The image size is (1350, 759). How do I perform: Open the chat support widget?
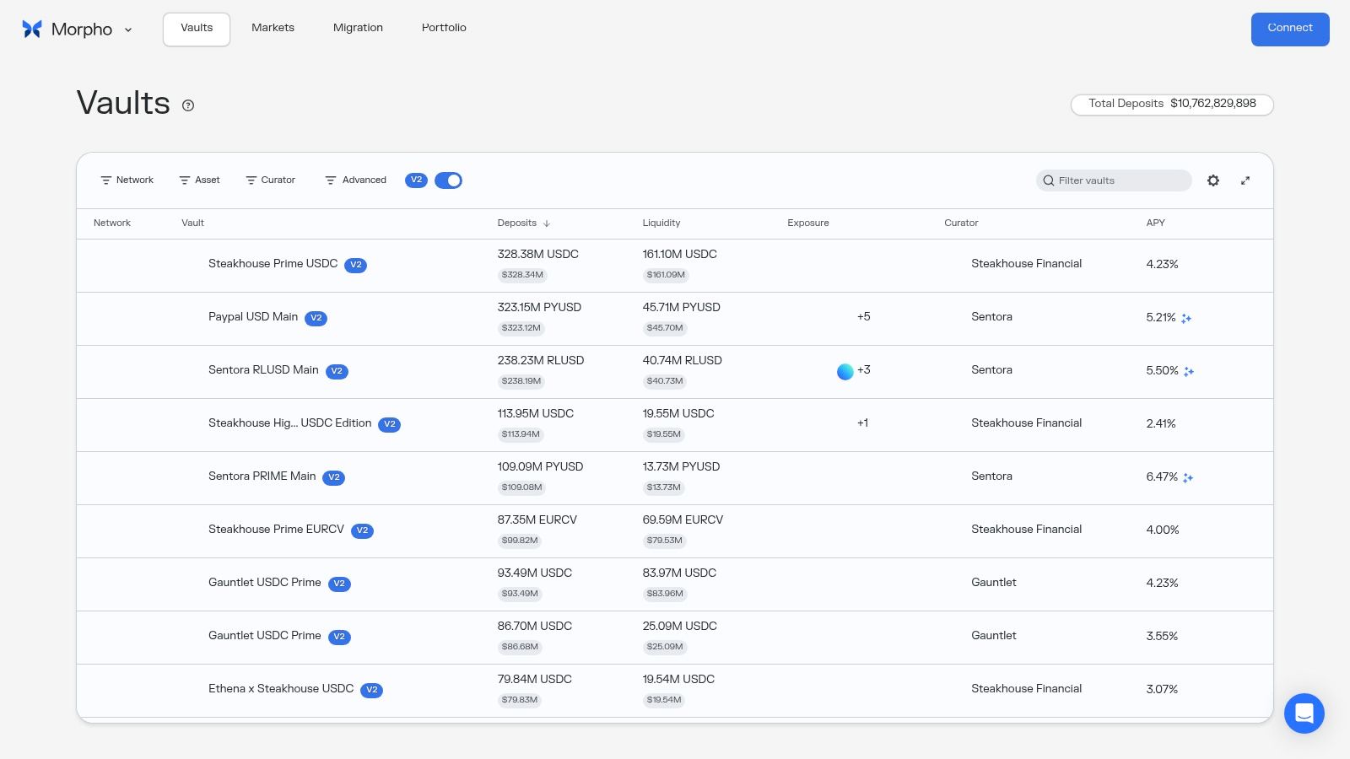tap(1304, 713)
